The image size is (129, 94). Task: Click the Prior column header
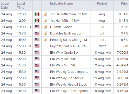[x=124, y=4]
